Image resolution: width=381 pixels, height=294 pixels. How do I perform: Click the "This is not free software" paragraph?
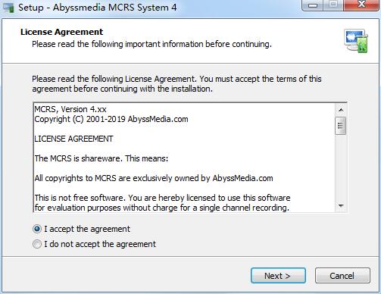pos(162,202)
